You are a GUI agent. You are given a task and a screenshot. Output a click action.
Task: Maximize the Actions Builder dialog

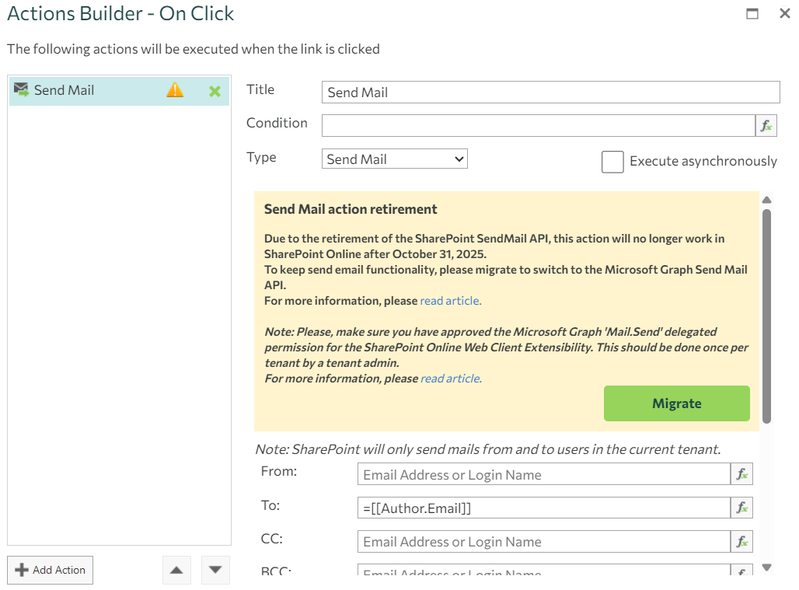pos(752,13)
